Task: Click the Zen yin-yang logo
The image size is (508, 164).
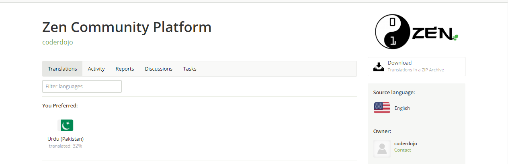Action: pos(416,32)
